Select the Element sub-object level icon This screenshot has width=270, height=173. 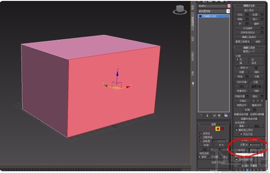pyautogui.click(x=222, y=129)
